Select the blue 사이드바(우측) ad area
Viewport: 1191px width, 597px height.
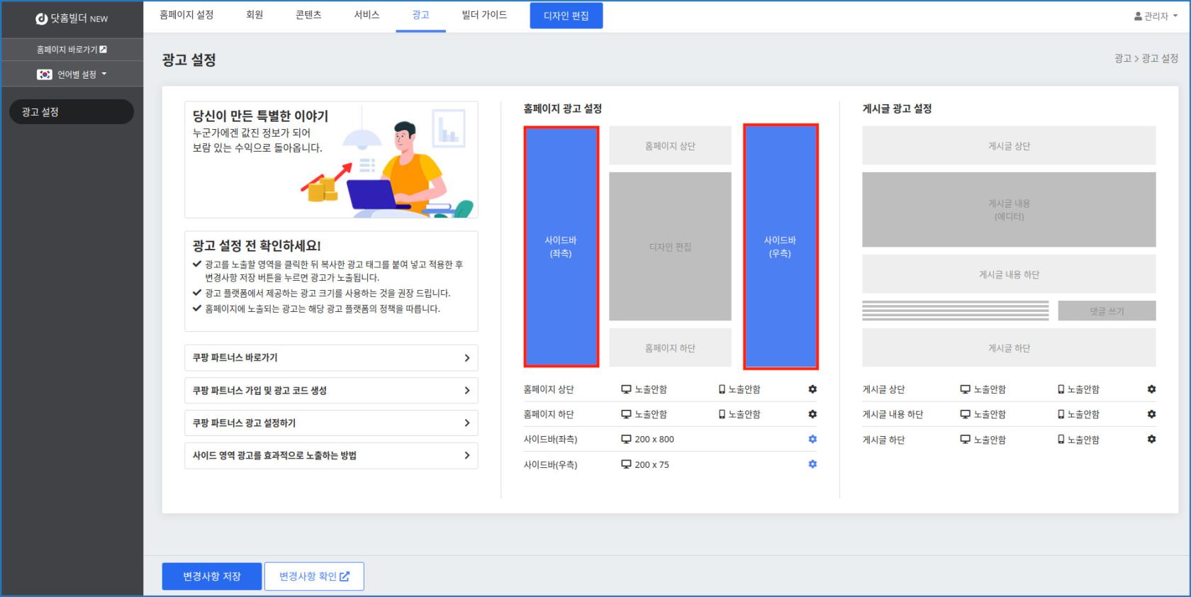(x=780, y=247)
